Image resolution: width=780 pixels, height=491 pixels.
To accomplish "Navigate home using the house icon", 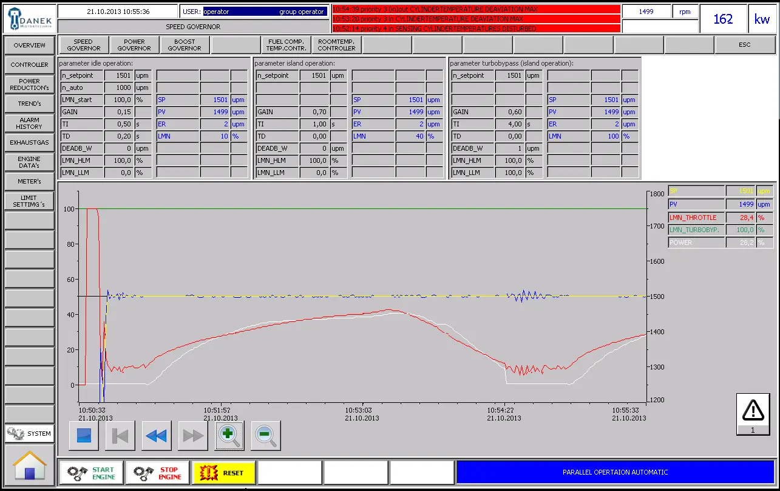I will click(x=28, y=464).
